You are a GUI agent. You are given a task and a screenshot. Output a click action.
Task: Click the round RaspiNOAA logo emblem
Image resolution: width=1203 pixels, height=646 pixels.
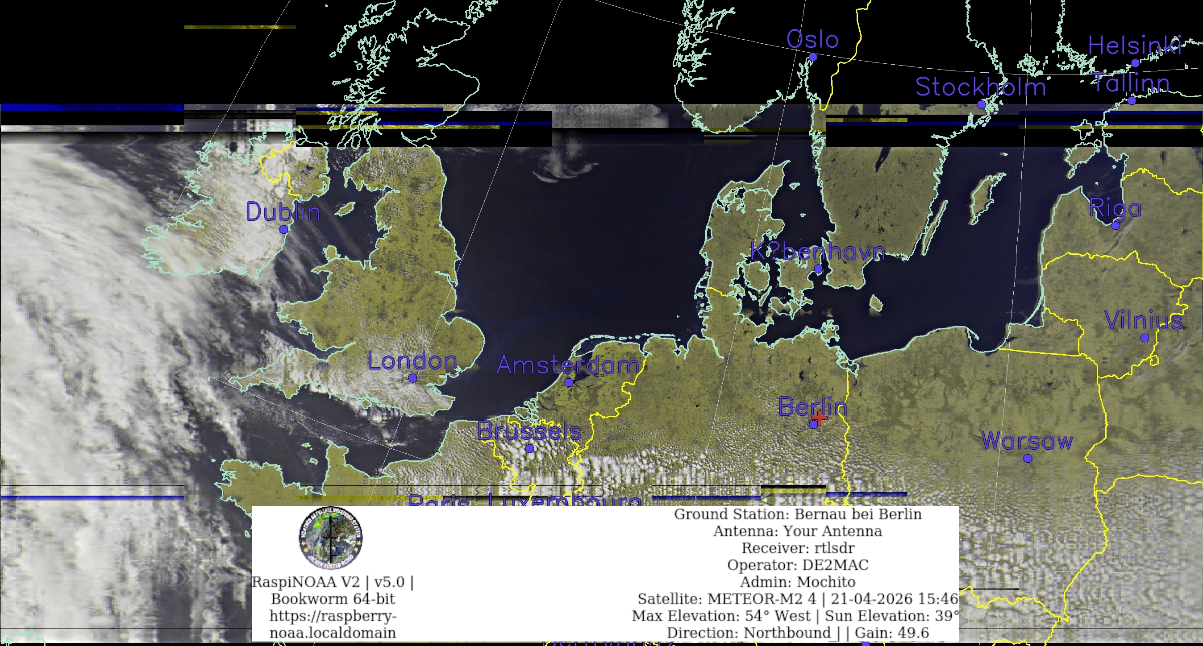(331, 538)
